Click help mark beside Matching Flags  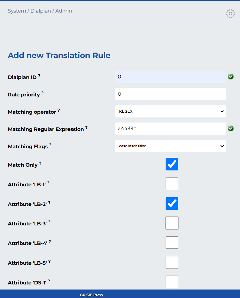(51, 145)
